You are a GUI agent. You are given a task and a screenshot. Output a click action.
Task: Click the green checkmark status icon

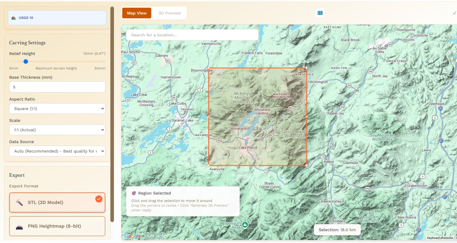tap(454, 13)
